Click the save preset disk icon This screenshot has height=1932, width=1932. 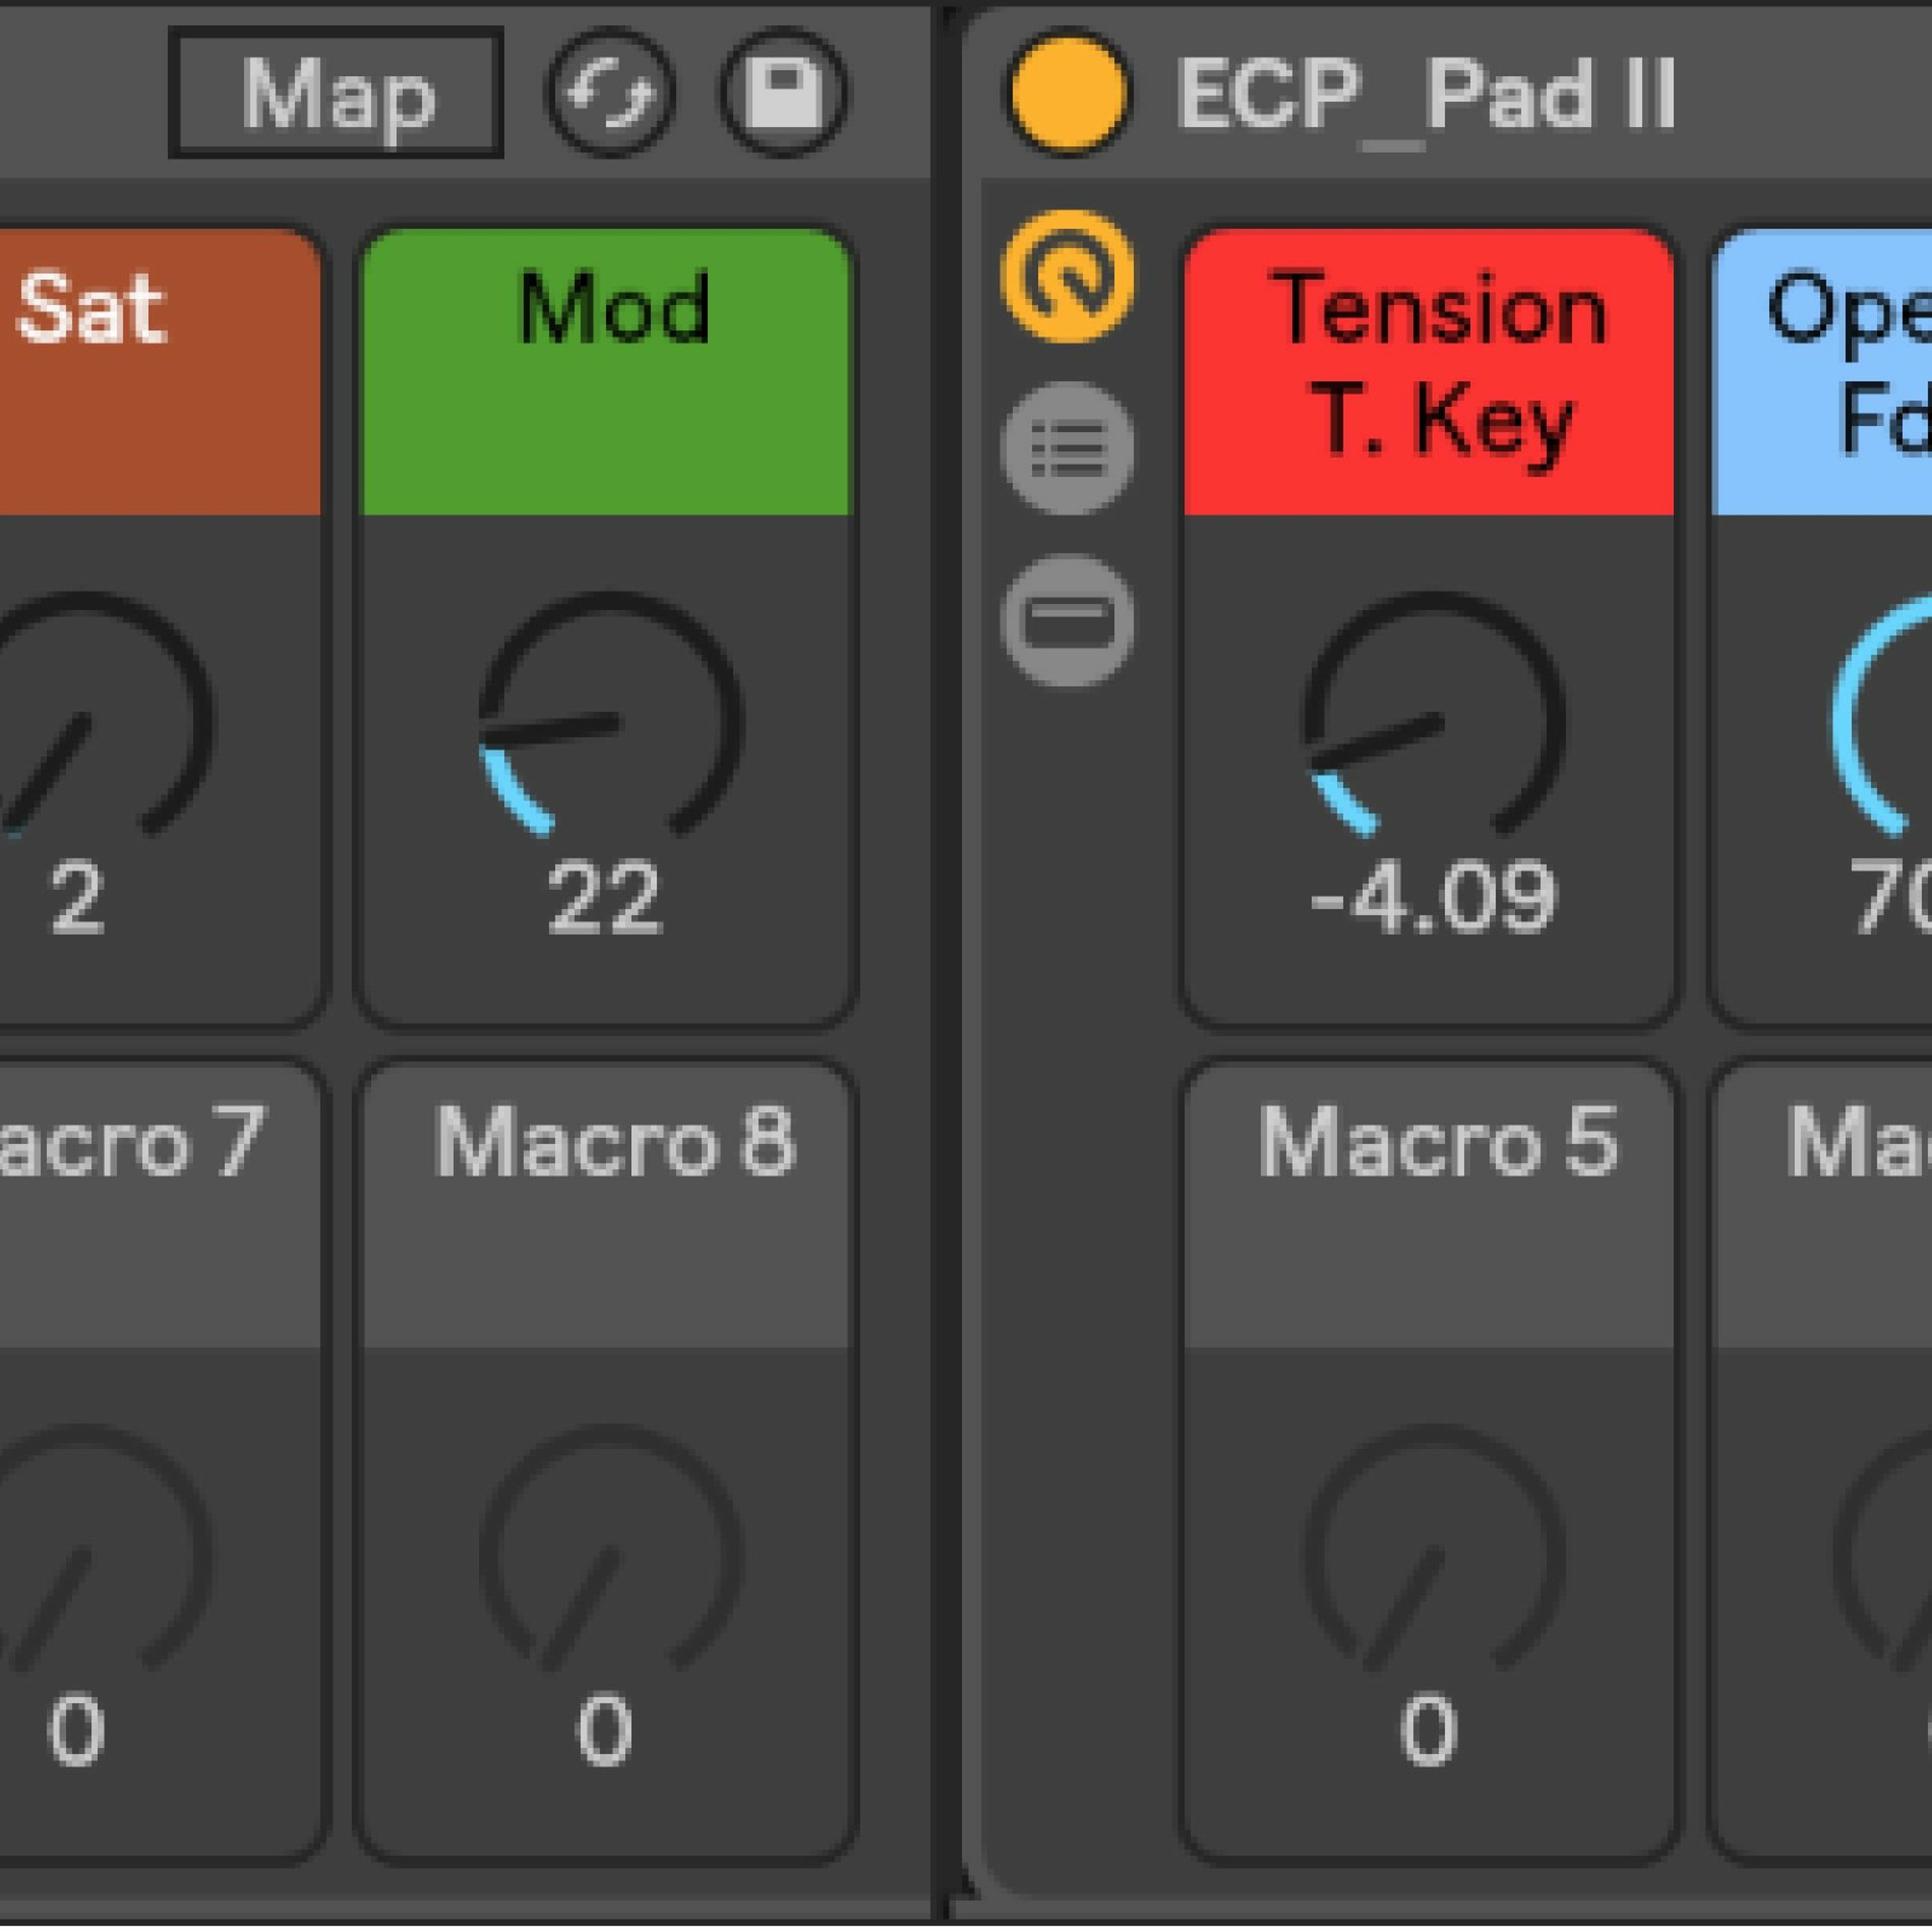pyautogui.click(x=783, y=93)
